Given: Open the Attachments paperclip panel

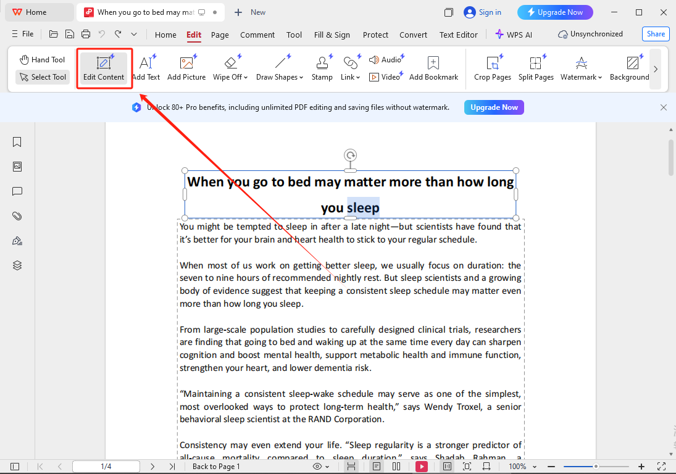Looking at the screenshot, I should tap(17, 216).
